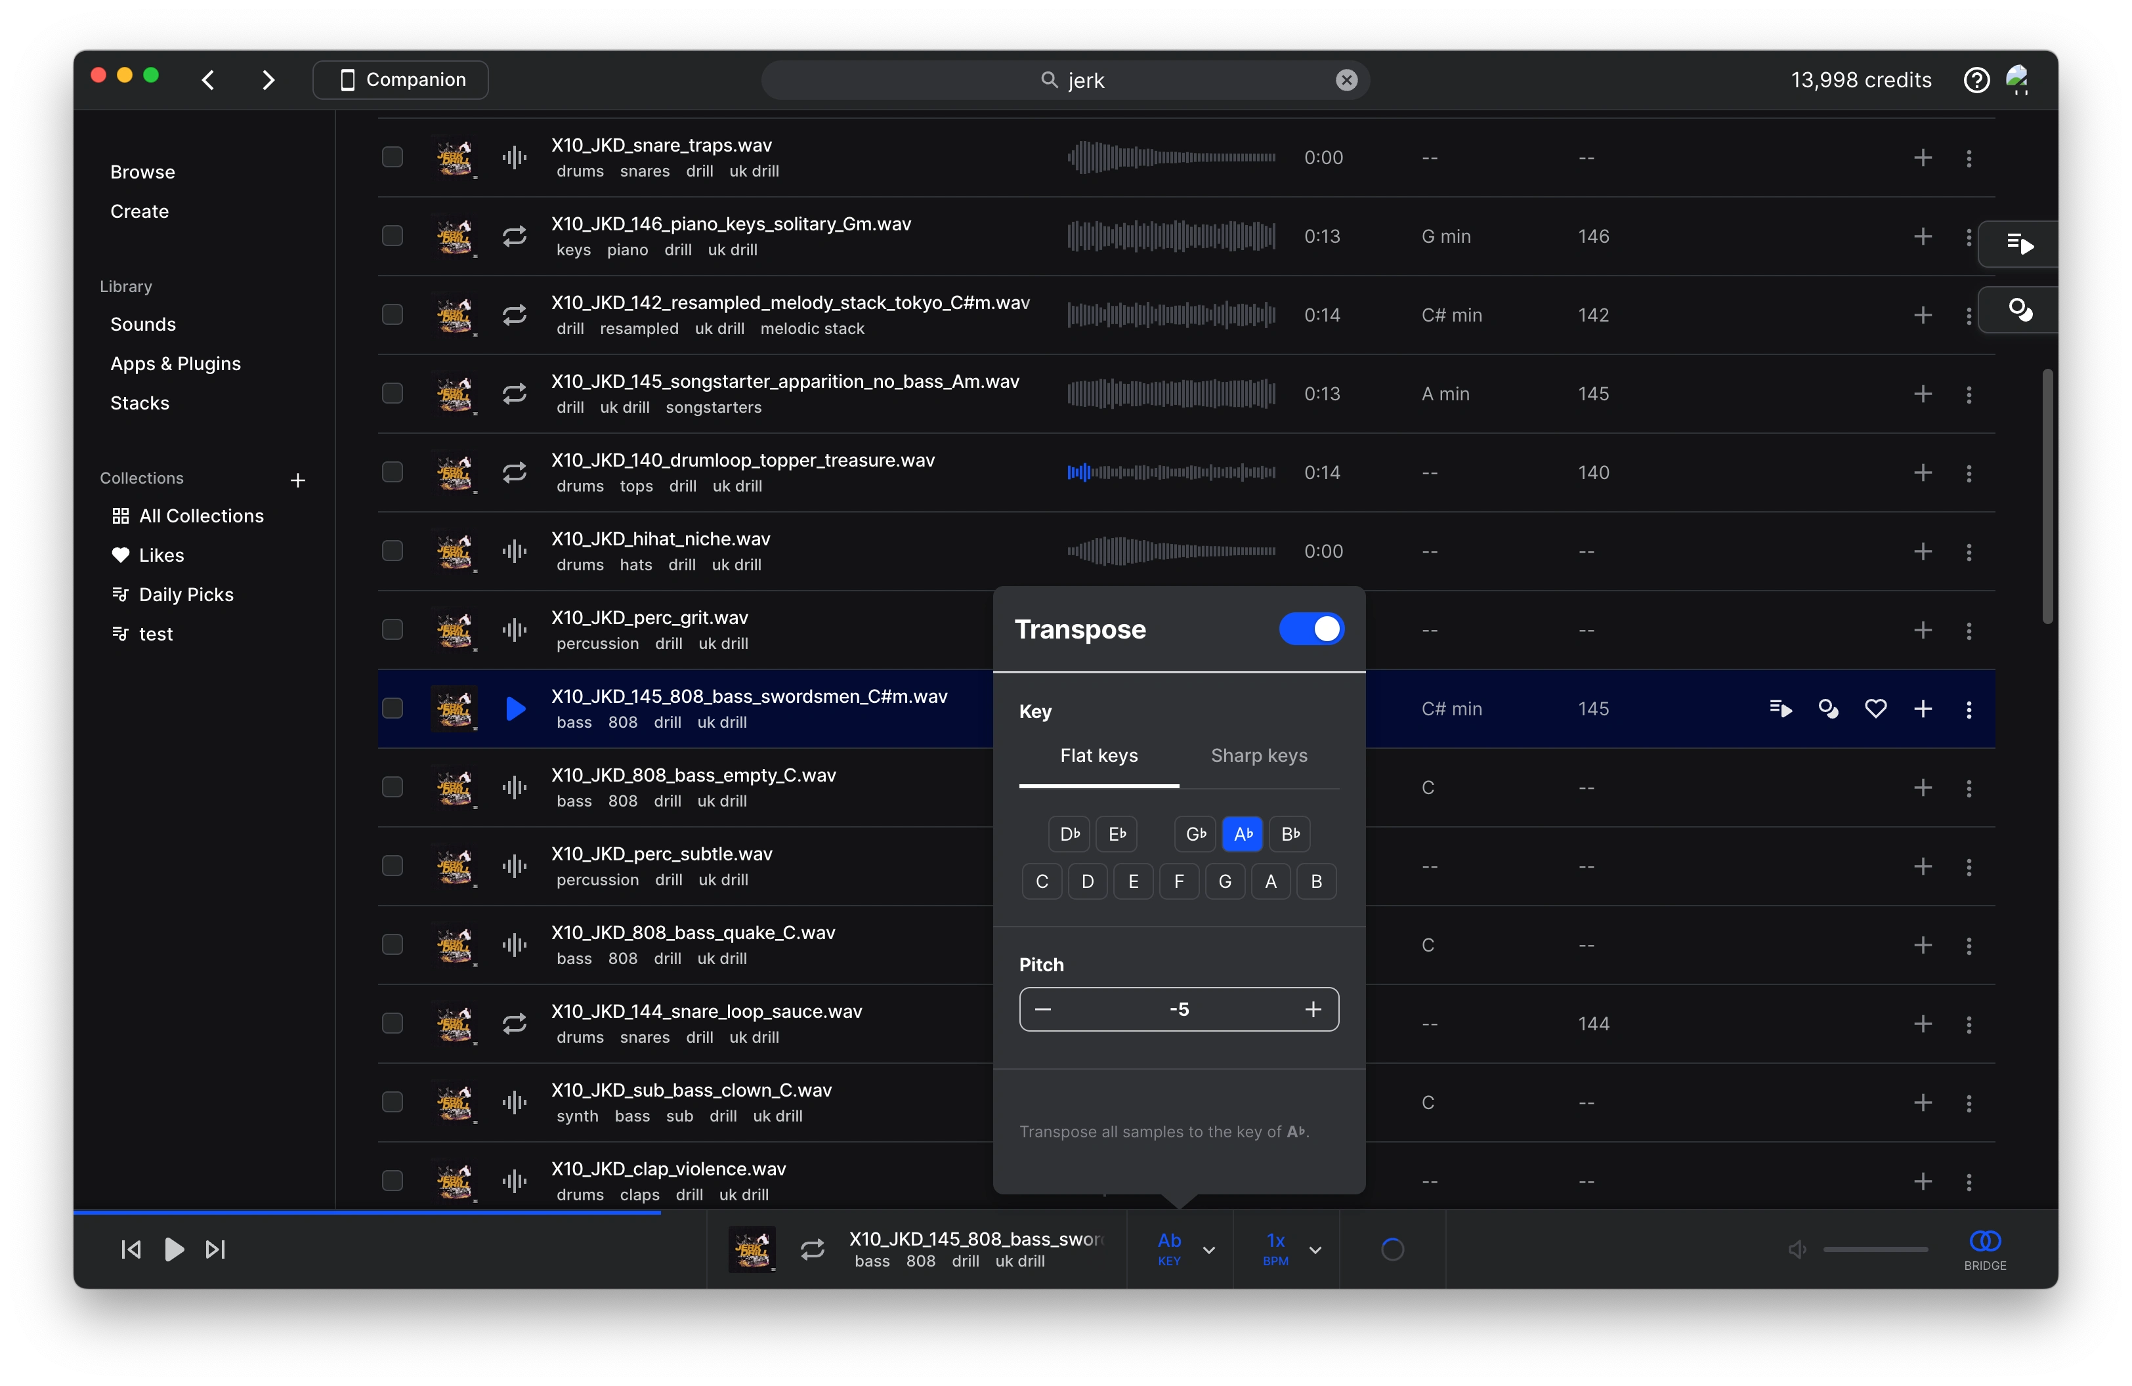Navigate back using the left arrow
2132x1386 pixels.
tap(207, 79)
